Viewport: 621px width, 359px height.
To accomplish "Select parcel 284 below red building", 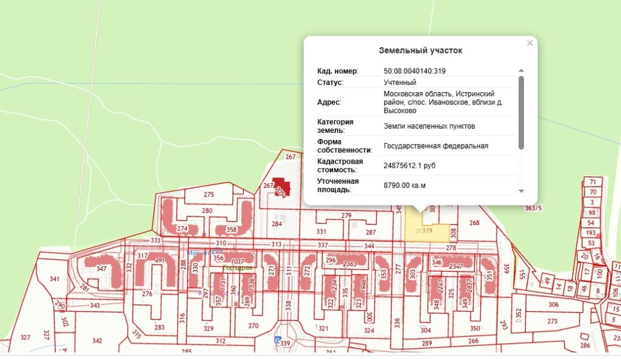I will (x=277, y=224).
